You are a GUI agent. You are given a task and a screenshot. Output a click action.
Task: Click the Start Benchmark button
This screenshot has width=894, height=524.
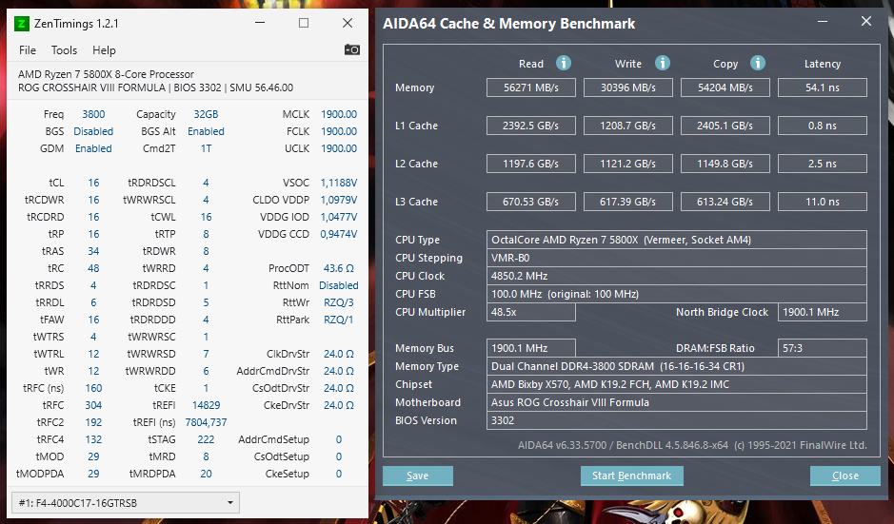tap(632, 475)
